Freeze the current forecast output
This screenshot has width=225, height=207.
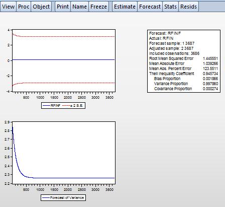click(98, 7)
